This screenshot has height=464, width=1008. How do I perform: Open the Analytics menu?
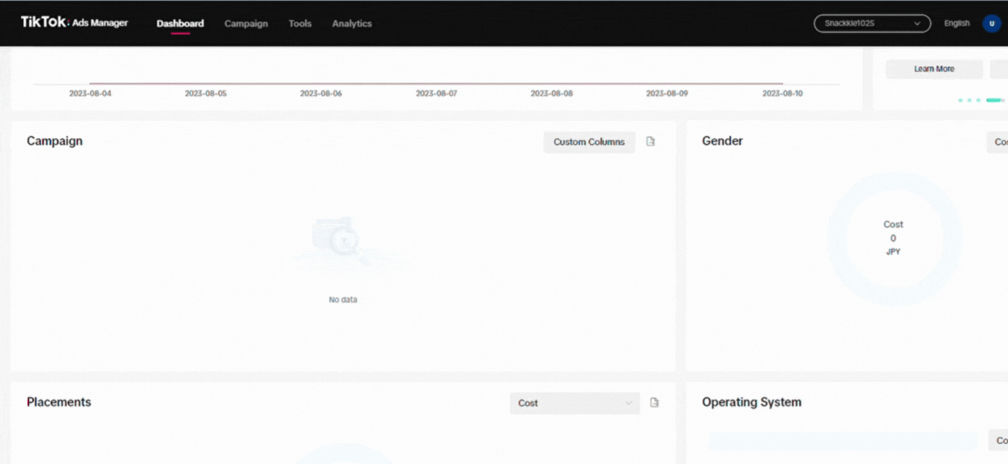click(352, 23)
